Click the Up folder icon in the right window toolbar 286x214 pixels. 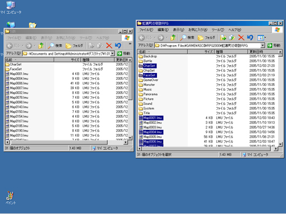click(x=173, y=37)
